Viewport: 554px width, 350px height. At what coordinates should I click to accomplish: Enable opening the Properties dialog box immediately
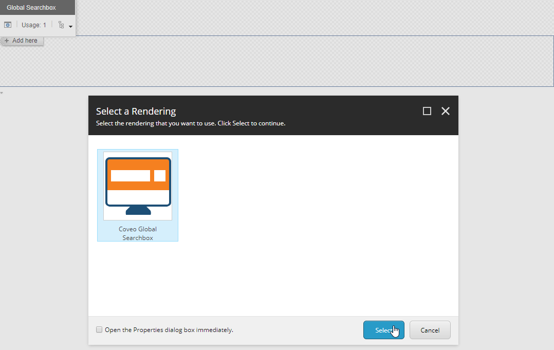click(x=99, y=330)
